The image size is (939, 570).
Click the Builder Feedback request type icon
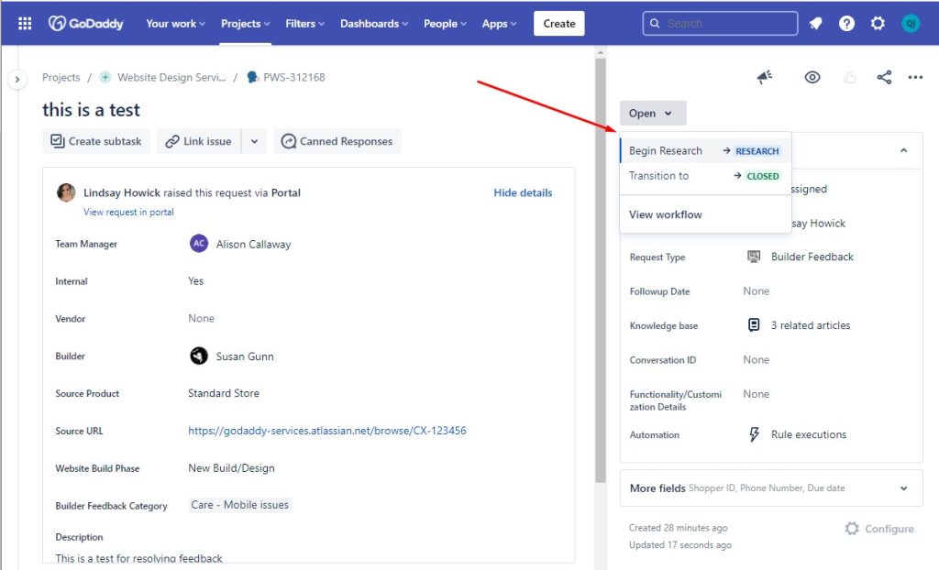tap(754, 257)
